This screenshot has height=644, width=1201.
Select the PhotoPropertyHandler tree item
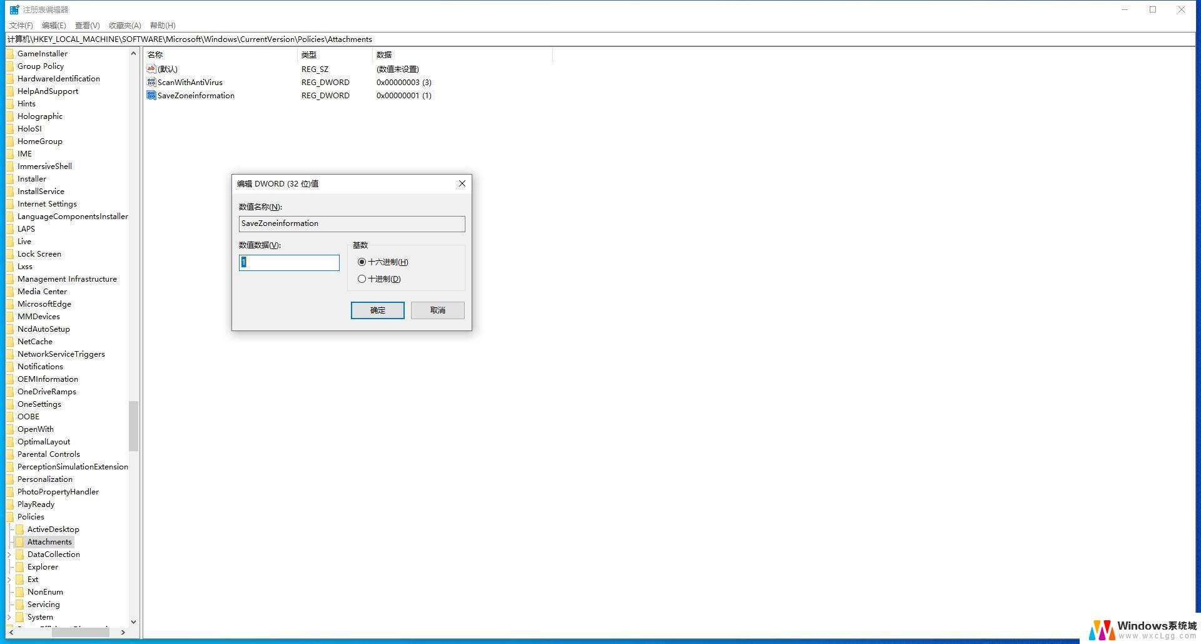pos(58,492)
